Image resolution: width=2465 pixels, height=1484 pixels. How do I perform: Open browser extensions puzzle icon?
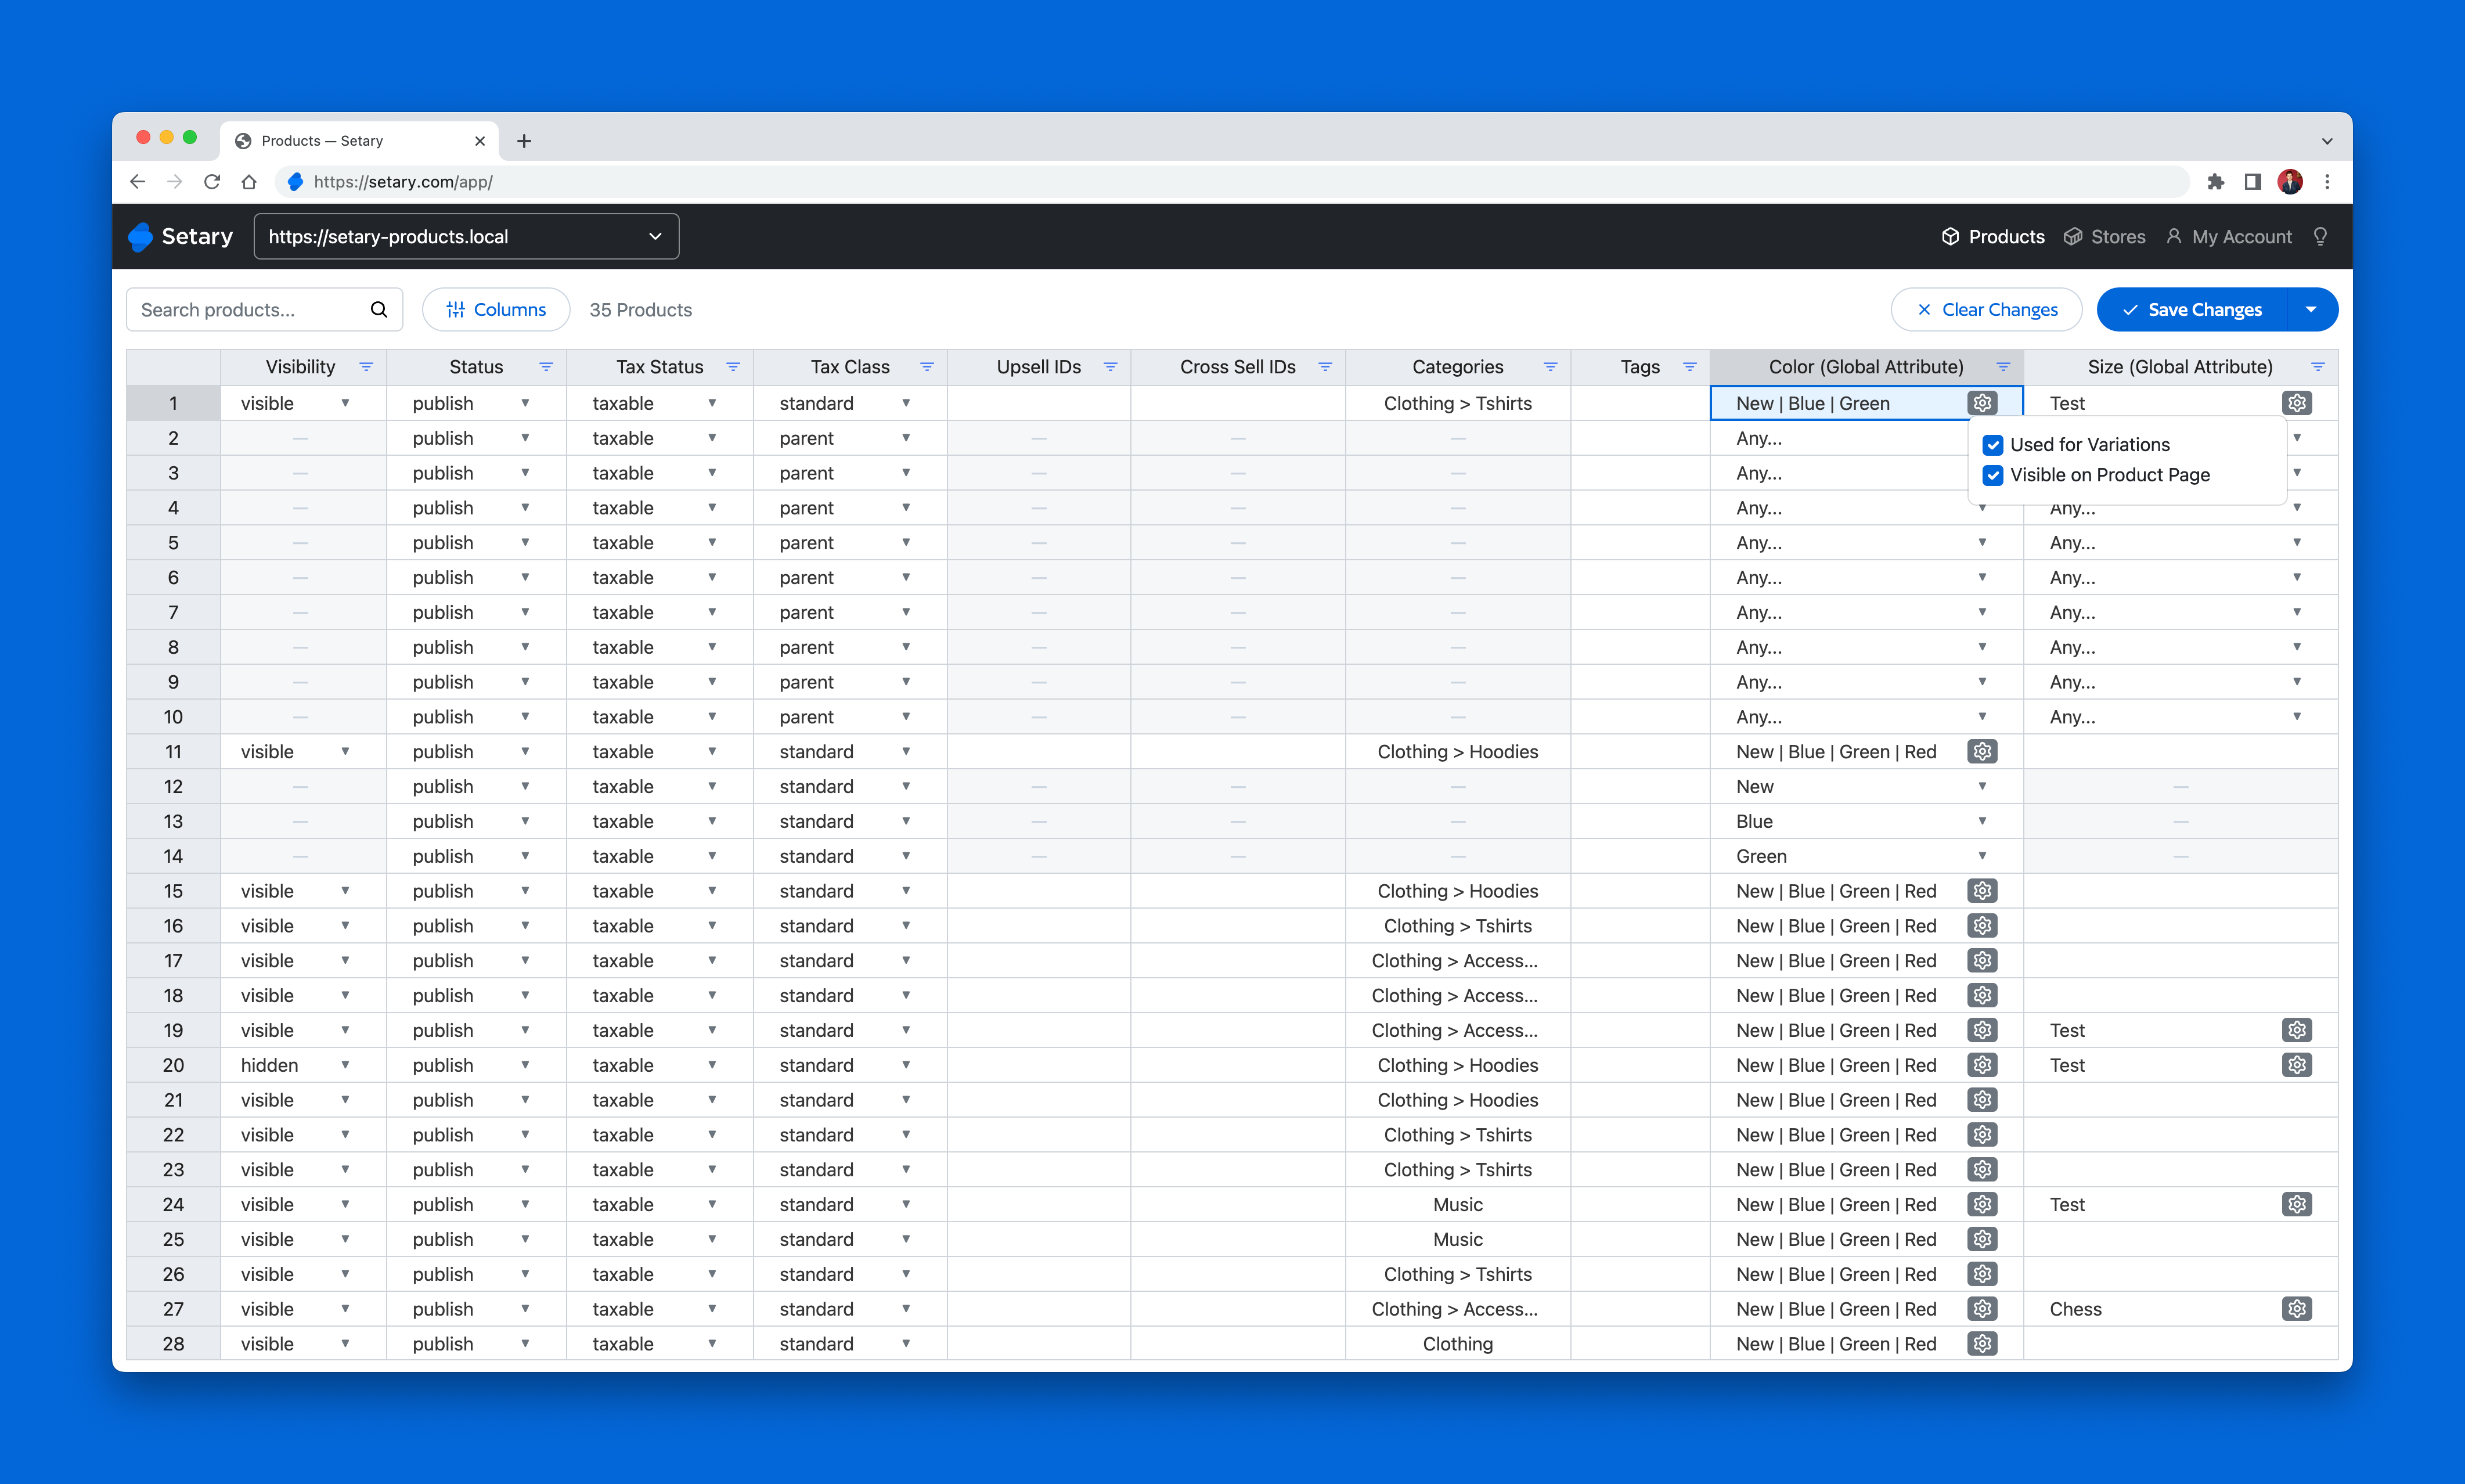(2216, 182)
